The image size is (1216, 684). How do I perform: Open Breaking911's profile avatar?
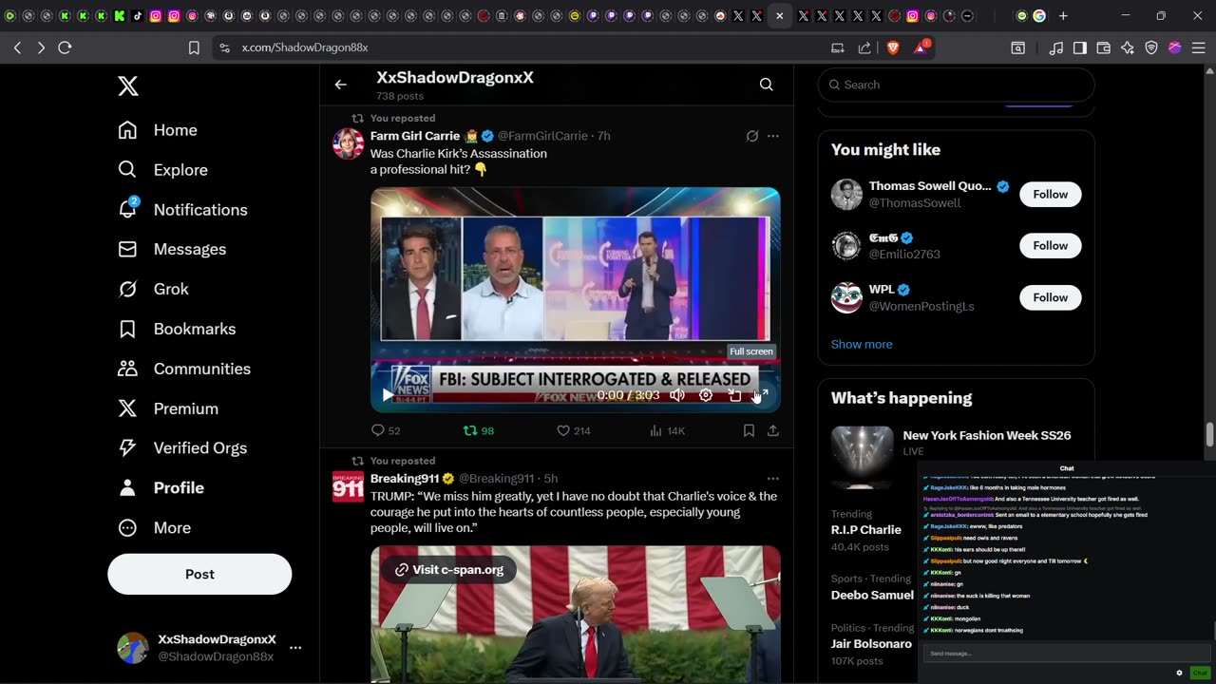click(348, 486)
